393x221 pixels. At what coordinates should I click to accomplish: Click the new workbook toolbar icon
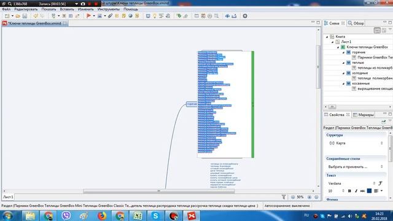pyautogui.click(x=7, y=16)
